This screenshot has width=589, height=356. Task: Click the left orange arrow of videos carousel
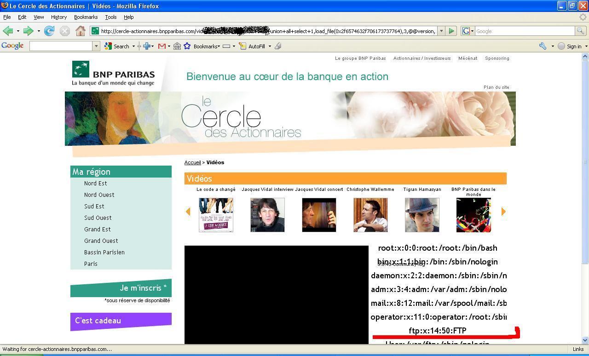tap(188, 212)
